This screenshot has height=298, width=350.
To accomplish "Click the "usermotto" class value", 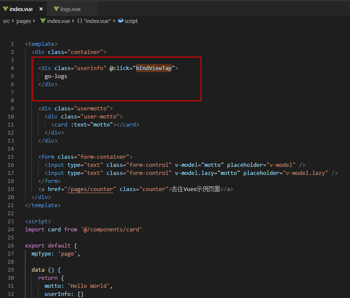I will point(92,108).
